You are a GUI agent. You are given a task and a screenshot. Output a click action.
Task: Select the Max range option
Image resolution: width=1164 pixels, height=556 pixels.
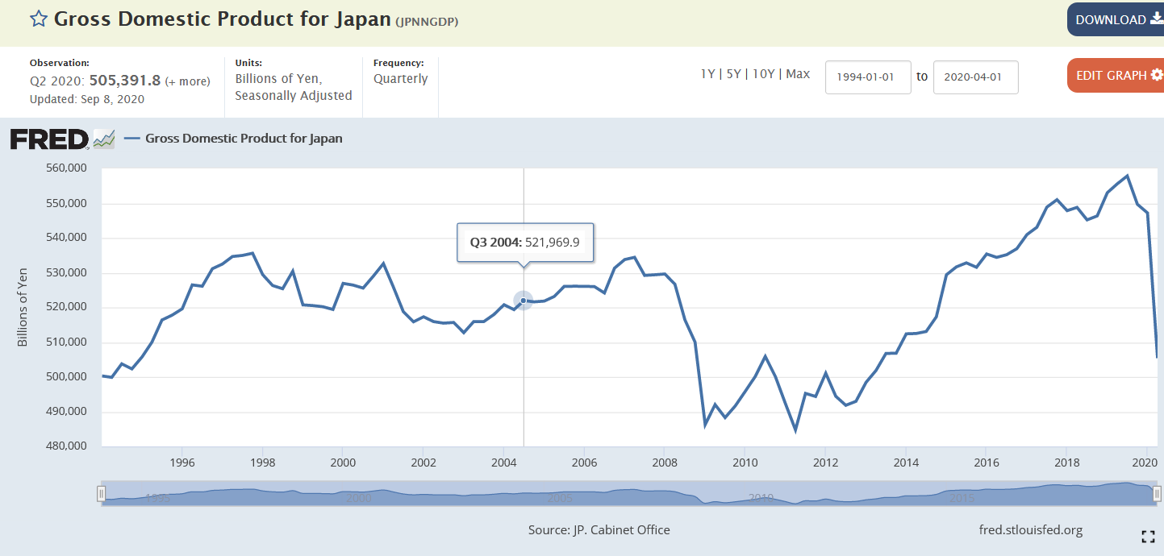(798, 74)
